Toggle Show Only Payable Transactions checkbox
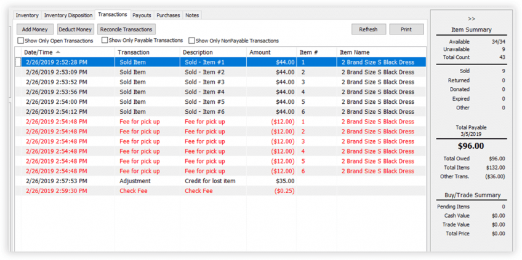 tap(105, 41)
